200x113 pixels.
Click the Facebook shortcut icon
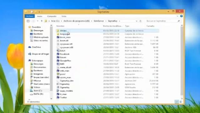pyautogui.click(x=58, y=54)
